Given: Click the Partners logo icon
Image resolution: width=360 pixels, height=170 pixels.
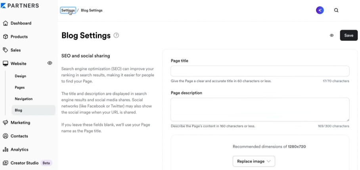Looking at the screenshot, I should tap(3, 6).
